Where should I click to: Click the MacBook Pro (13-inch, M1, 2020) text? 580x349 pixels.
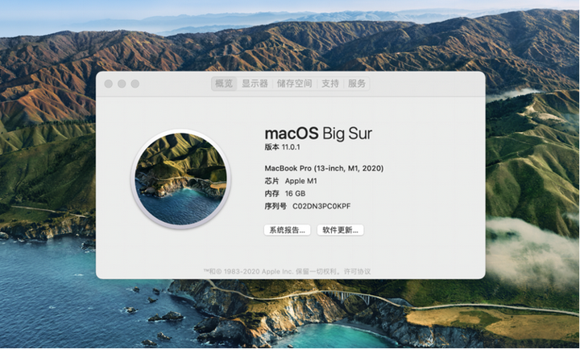[324, 168]
